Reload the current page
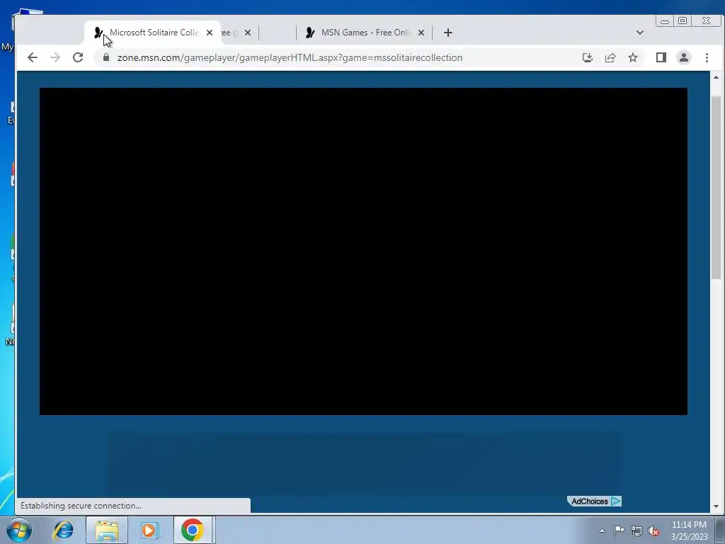 pos(78,57)
